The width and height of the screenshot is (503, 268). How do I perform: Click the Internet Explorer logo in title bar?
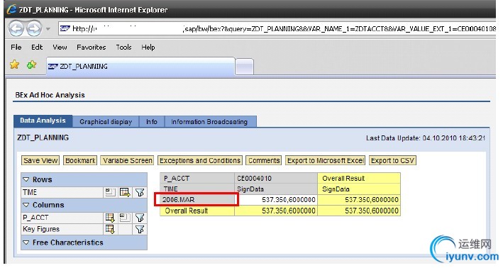[11, 9]
